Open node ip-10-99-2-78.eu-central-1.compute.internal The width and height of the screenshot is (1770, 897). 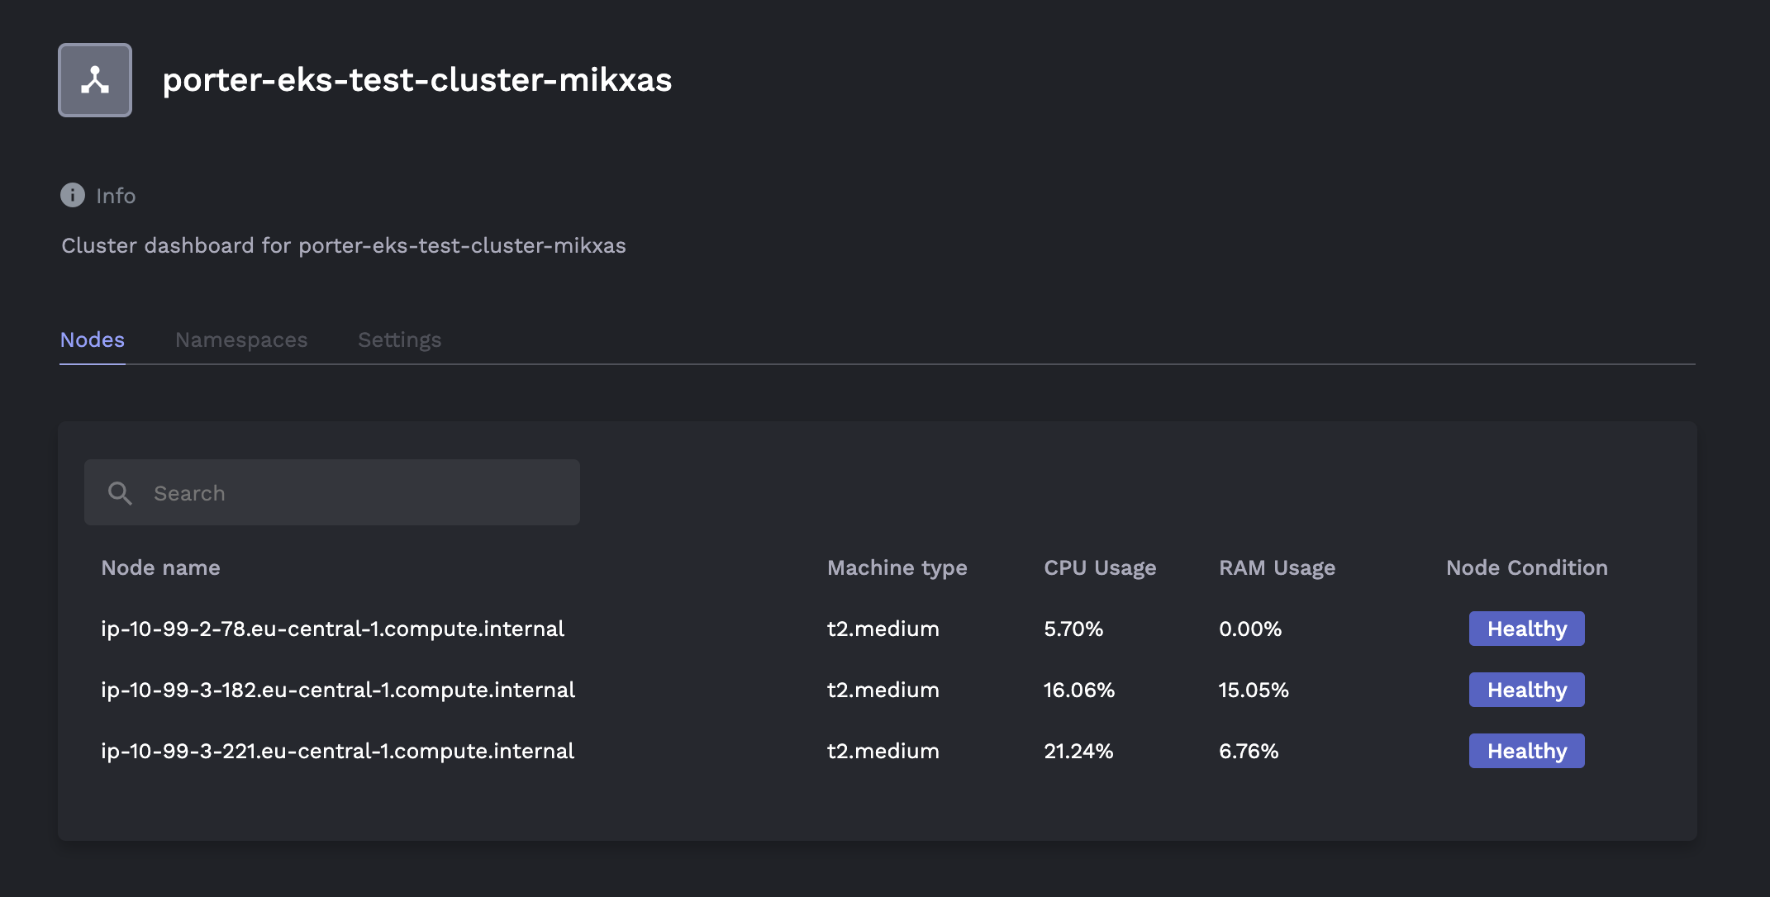pos(332,629)
